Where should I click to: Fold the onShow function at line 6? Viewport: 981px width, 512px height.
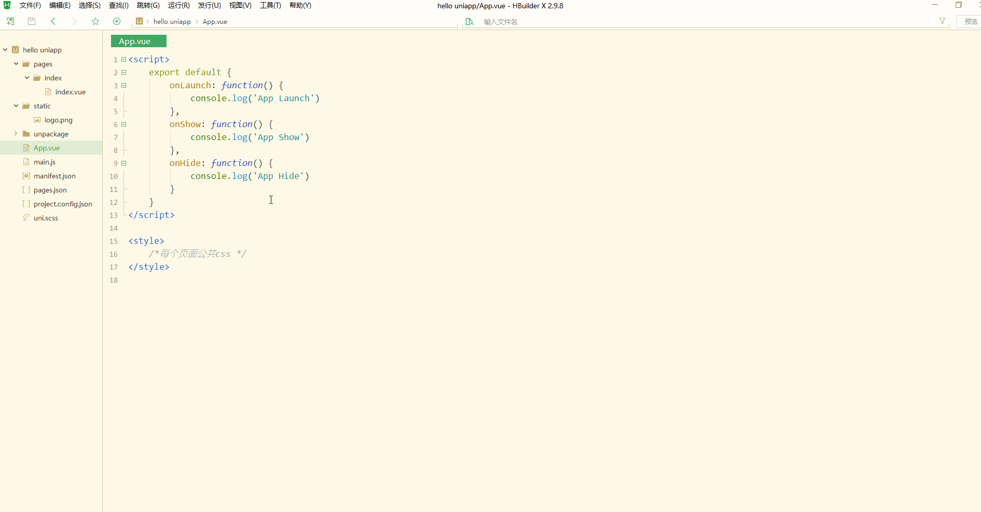(124, 124)
